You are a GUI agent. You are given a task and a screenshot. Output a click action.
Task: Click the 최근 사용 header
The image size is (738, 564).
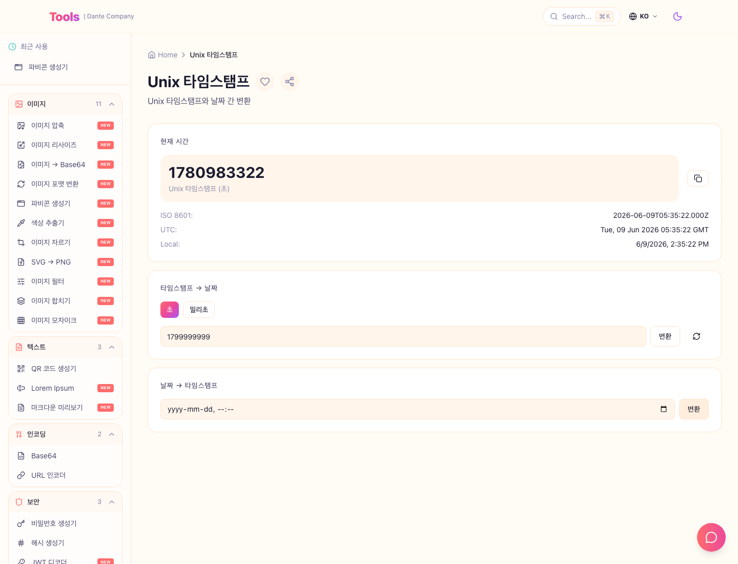point(34,47)
